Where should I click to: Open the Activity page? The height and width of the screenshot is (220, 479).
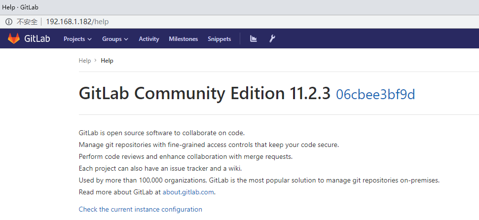click(x=149, y=39)
